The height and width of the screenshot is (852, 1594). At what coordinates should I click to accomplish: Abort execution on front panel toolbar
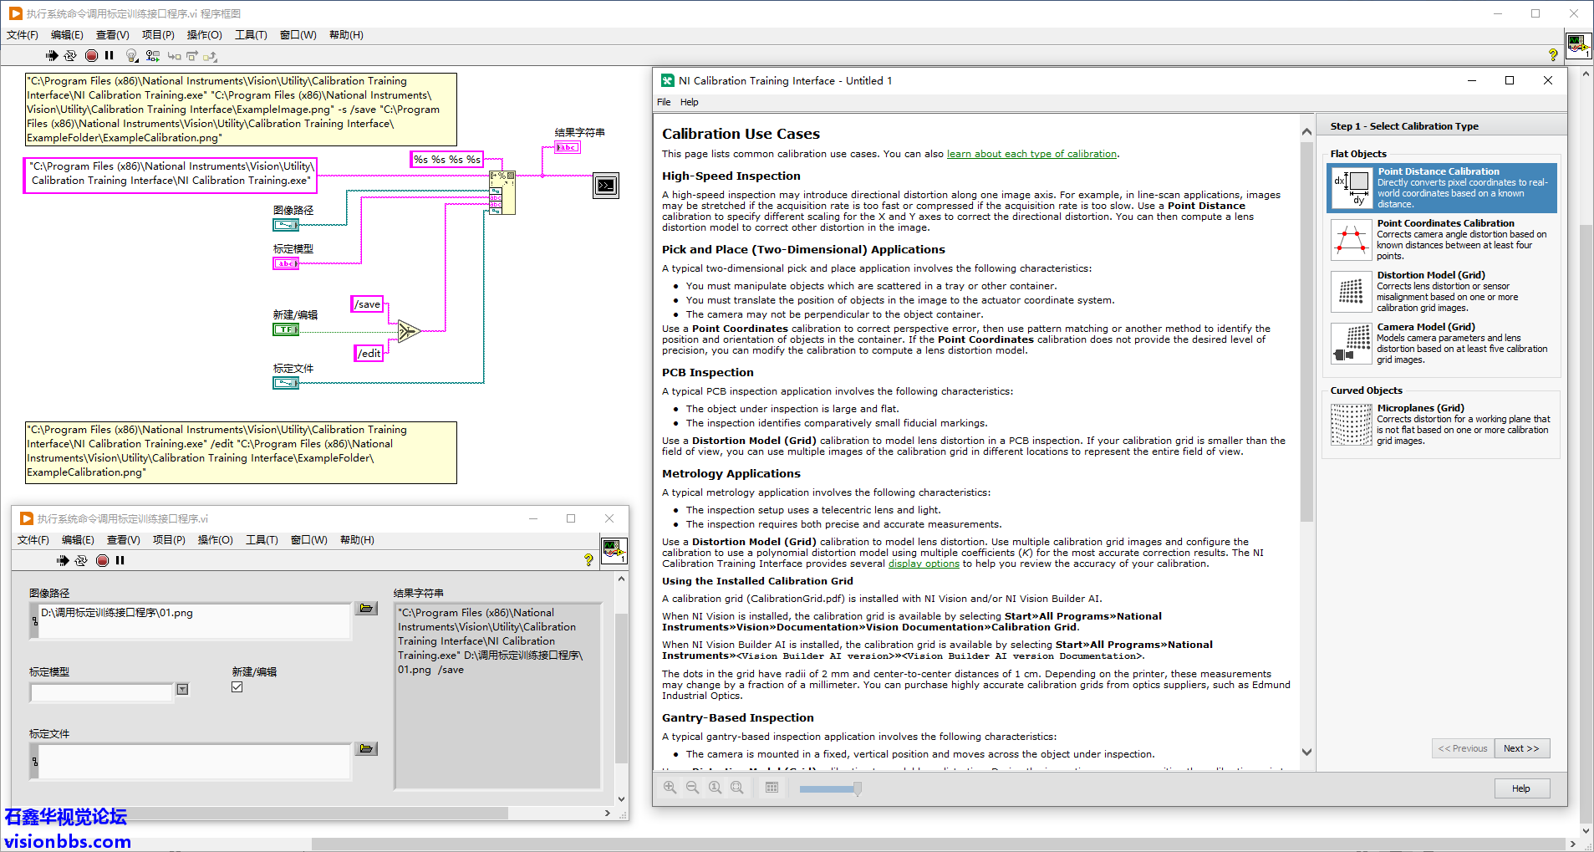click(x=102, y=560)
